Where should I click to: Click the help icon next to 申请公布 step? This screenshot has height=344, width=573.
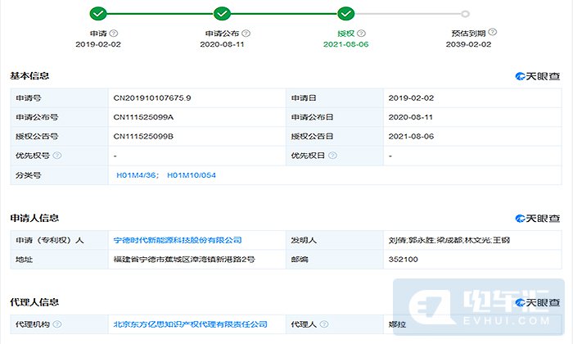coord(246,34)
